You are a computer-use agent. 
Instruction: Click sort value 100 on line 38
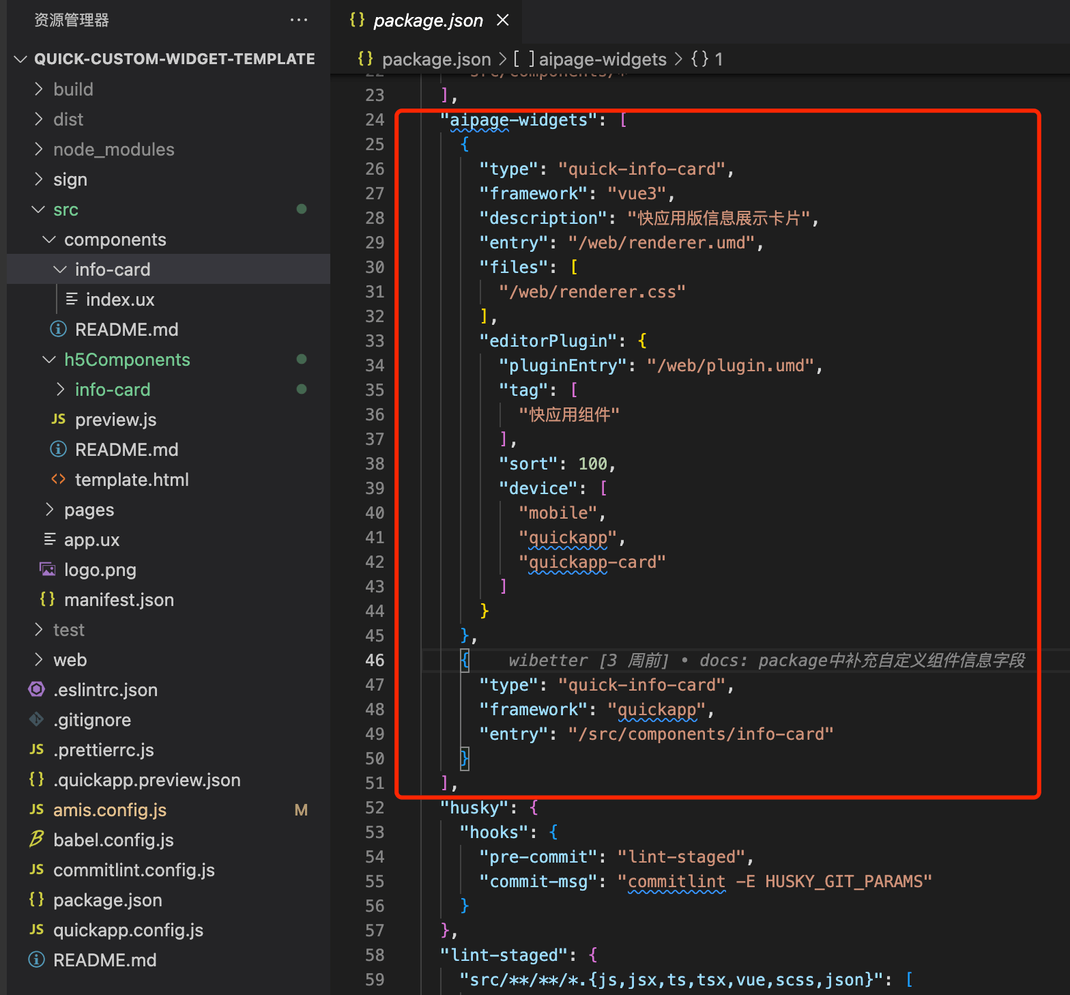(x=592, y=464)
